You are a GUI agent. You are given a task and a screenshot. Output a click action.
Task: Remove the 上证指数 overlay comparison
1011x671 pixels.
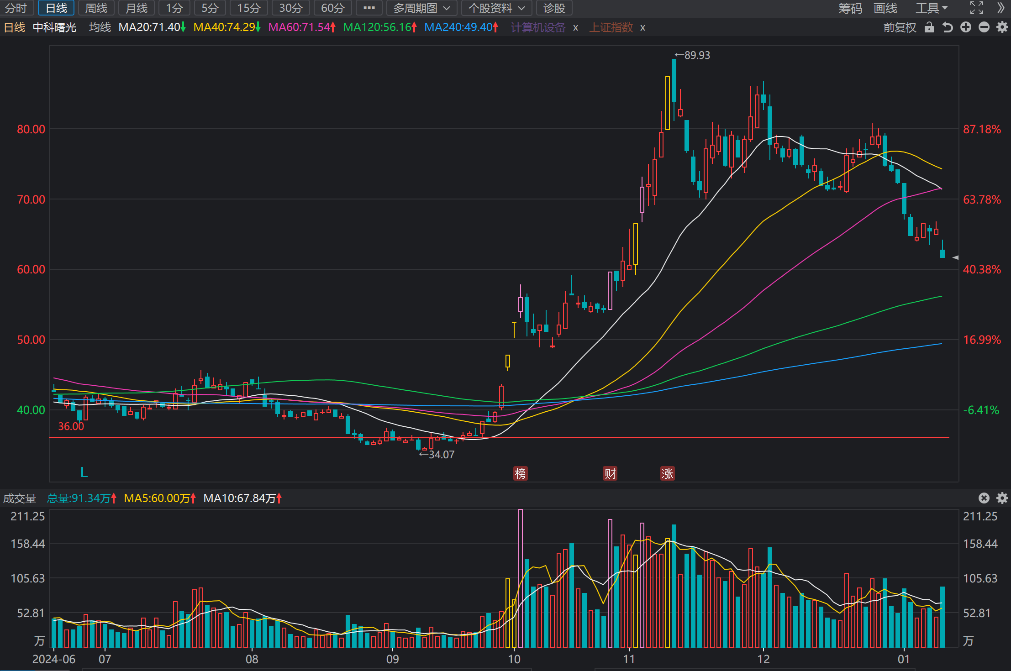pyautogui.click(x=642, y=28)
